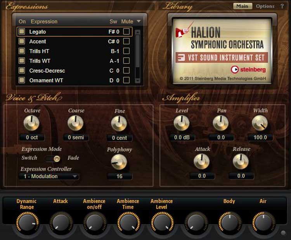Screen dimensions: 291x240
Task: Enable the Accent expression On checkbox
Action: [22, 41]
